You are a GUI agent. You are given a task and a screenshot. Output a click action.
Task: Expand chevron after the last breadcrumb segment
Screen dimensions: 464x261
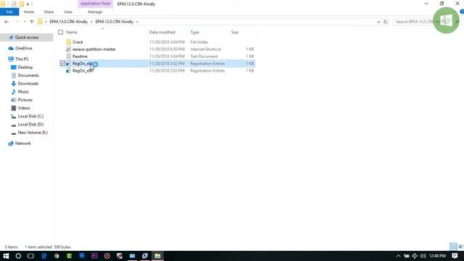click(137, 22)
